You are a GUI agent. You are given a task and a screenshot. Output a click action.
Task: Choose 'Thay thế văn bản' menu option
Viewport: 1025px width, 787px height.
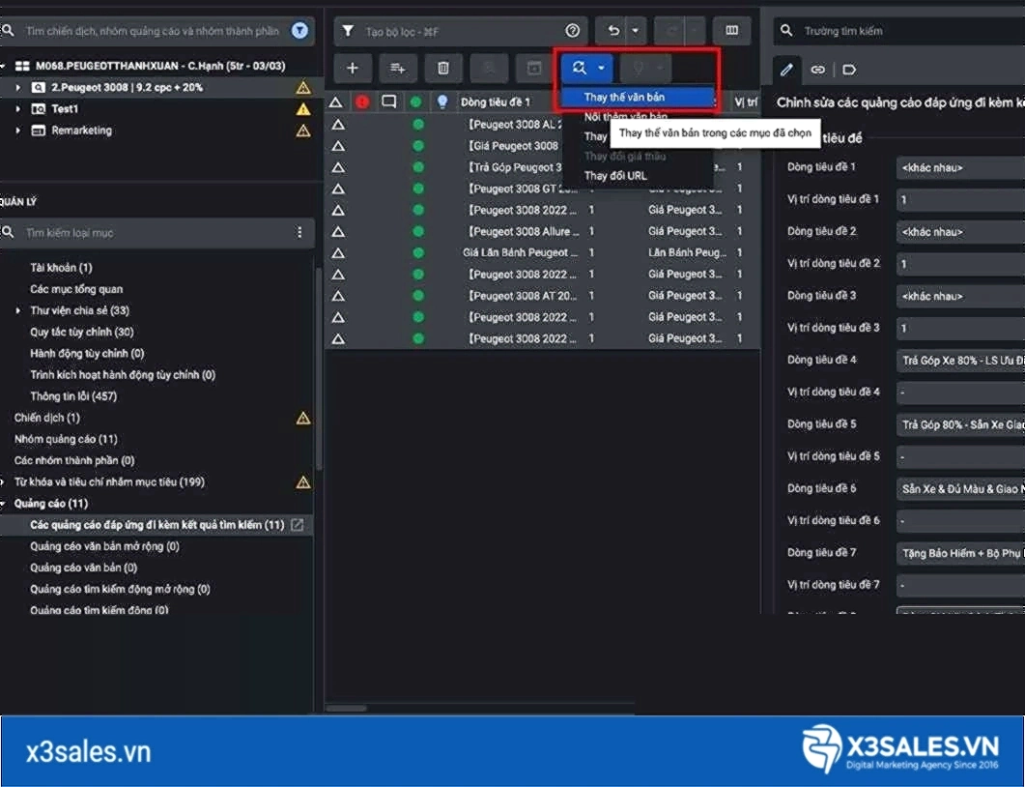637,98
